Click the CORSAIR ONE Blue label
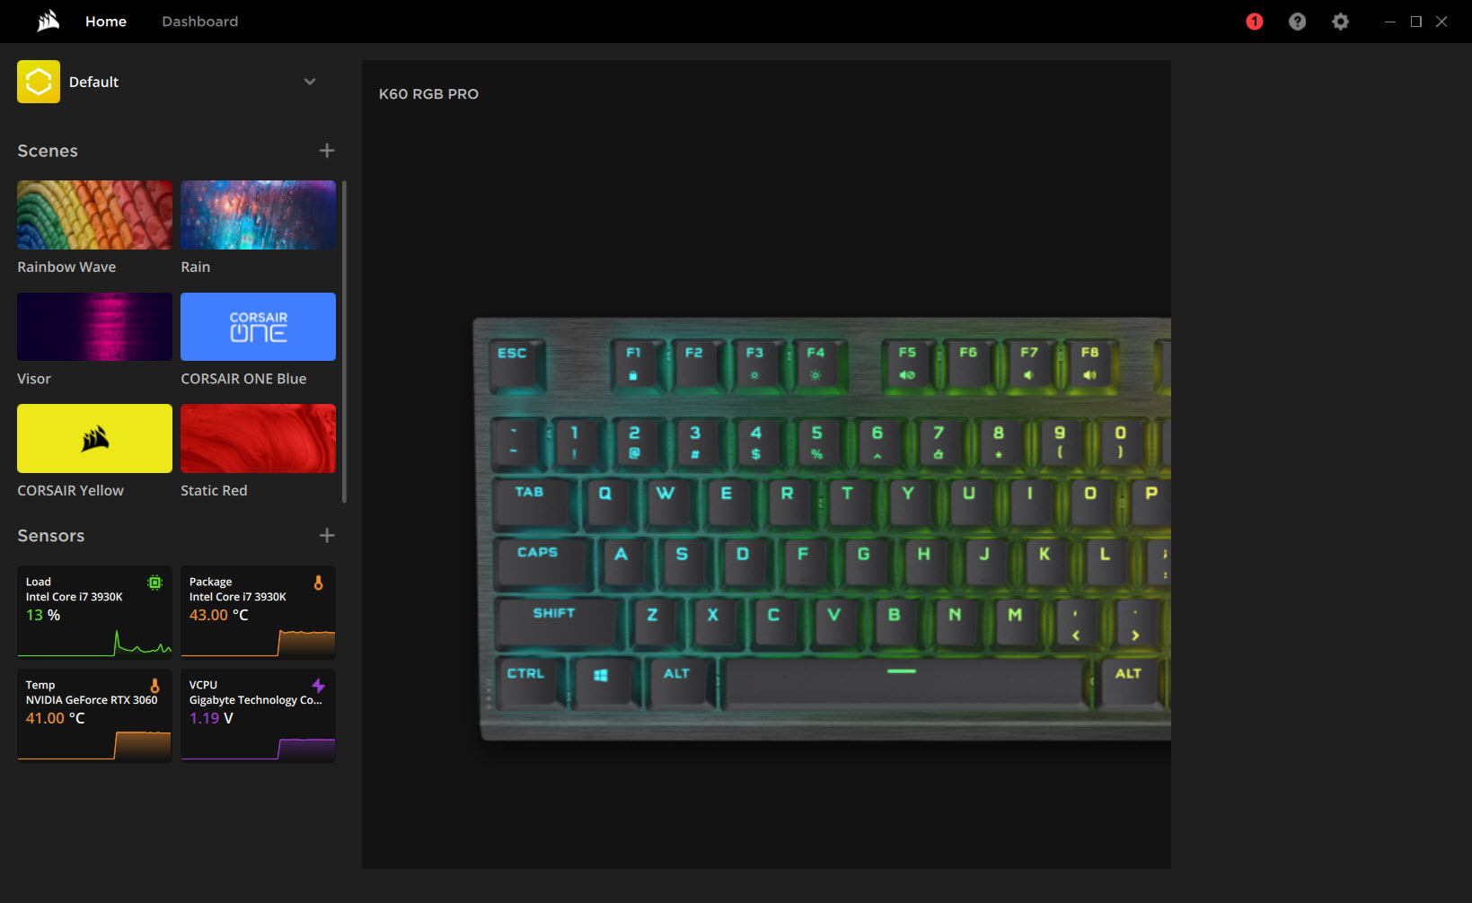Viewport: 1472px width, 903px height. point(243,379)
